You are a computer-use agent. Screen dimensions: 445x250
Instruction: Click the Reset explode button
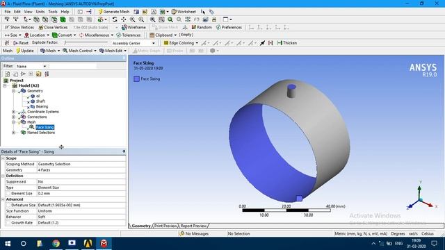tap(21, 43)
